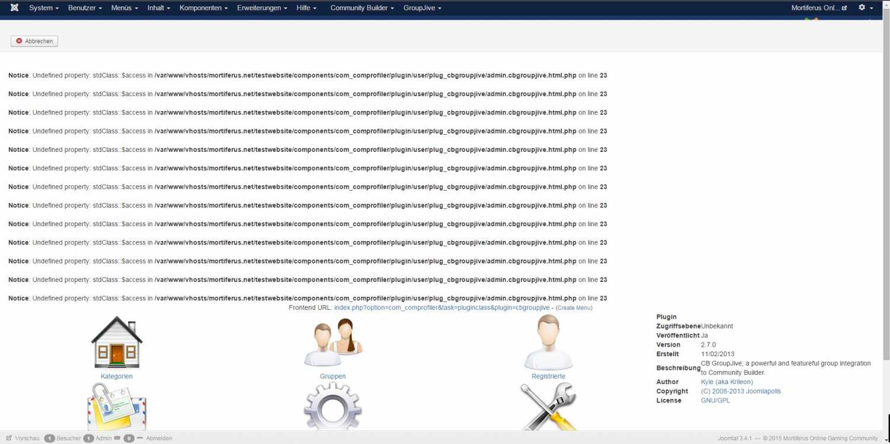Open the Inhalt dropdown

click(159, 8)
